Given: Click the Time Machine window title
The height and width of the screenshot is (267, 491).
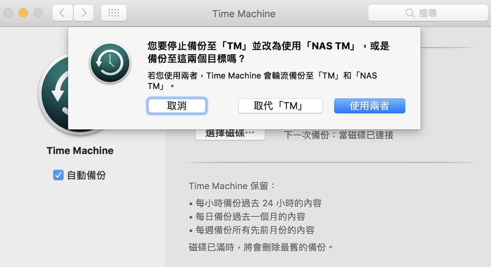Looking at the screenshot, I should (x=244, y=14).
